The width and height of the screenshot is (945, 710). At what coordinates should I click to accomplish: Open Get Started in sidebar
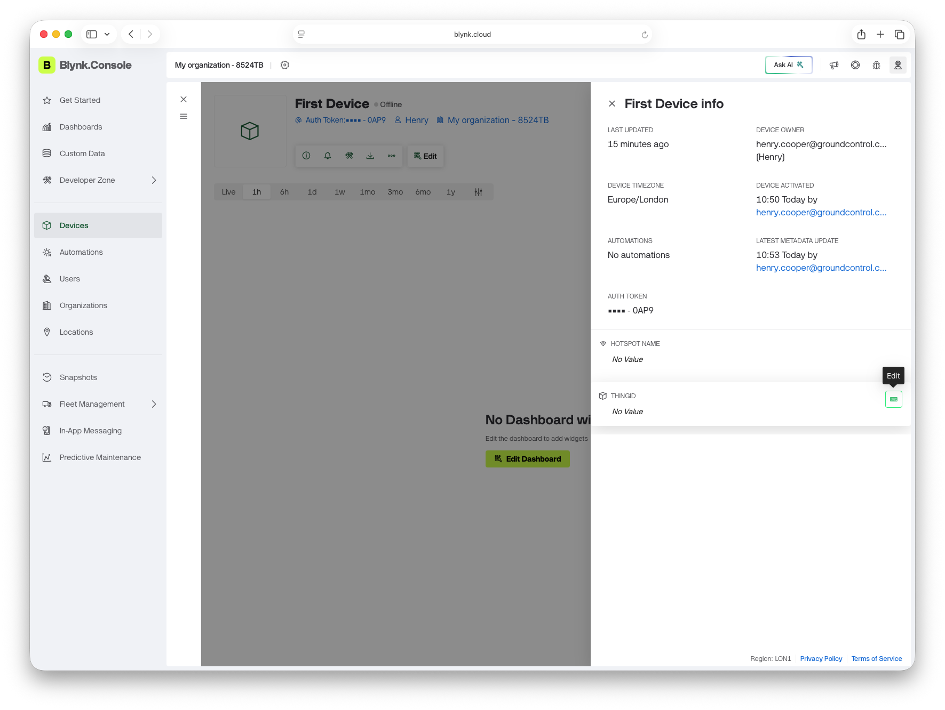tap(98, 100)
